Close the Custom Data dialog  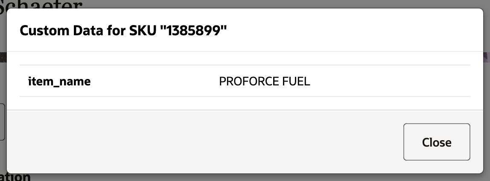[x=437, y=142]
